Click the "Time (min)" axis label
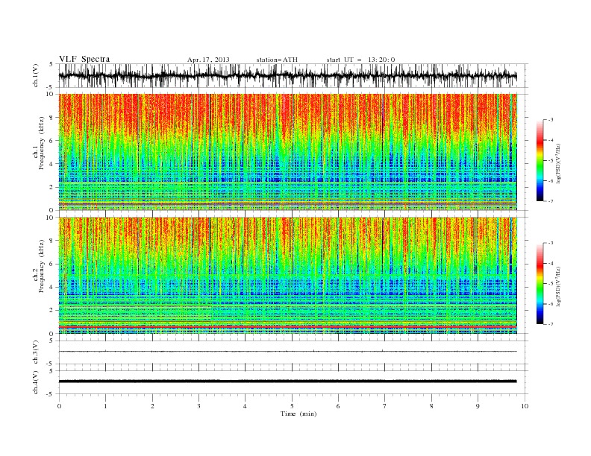Image resolution: width=591 pixels, height=456 pixels. pyautogui.click(x=298, y=414)
